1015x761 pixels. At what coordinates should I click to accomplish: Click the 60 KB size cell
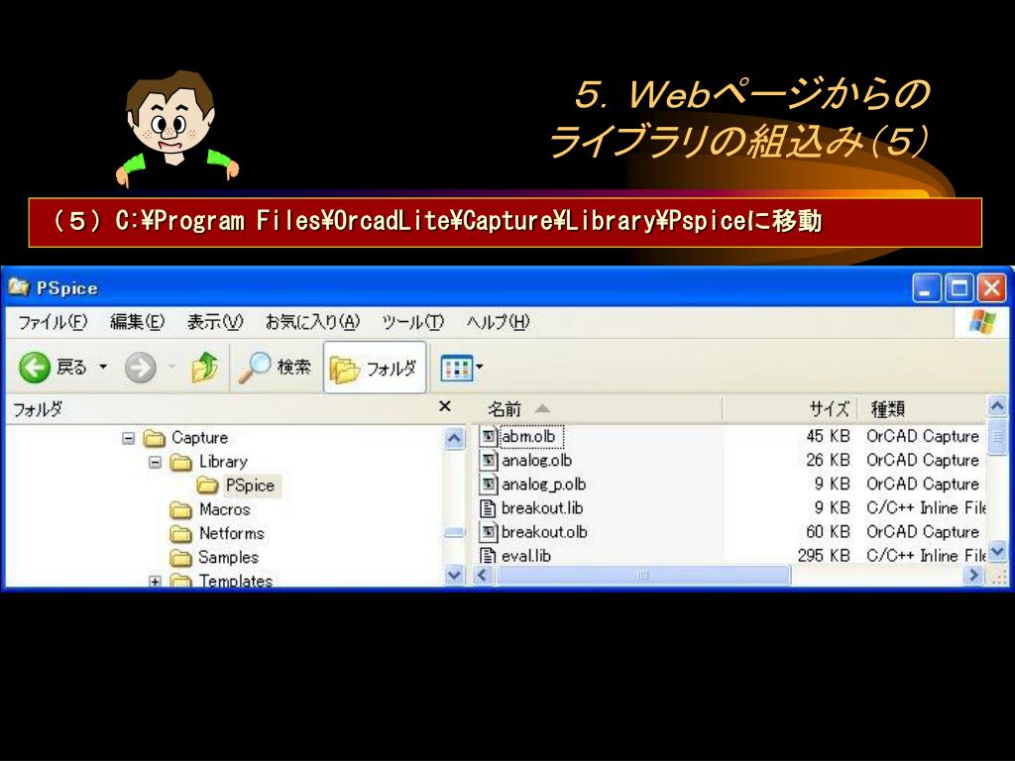828,532
